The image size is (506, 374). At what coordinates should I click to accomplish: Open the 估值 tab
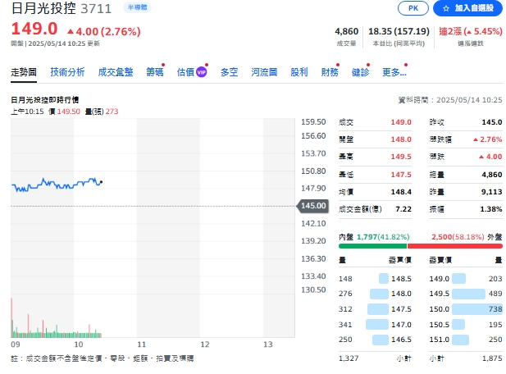[x=185, y=72]
